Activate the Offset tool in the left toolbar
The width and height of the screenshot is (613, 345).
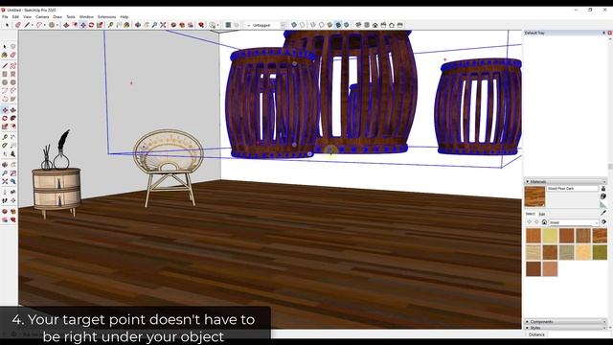12,126
